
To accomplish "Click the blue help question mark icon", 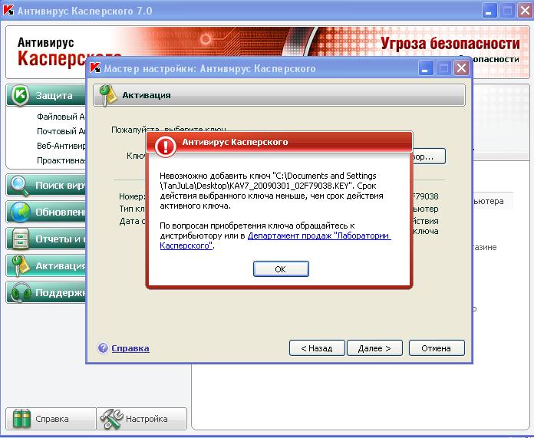I will (x=103, y=347).
